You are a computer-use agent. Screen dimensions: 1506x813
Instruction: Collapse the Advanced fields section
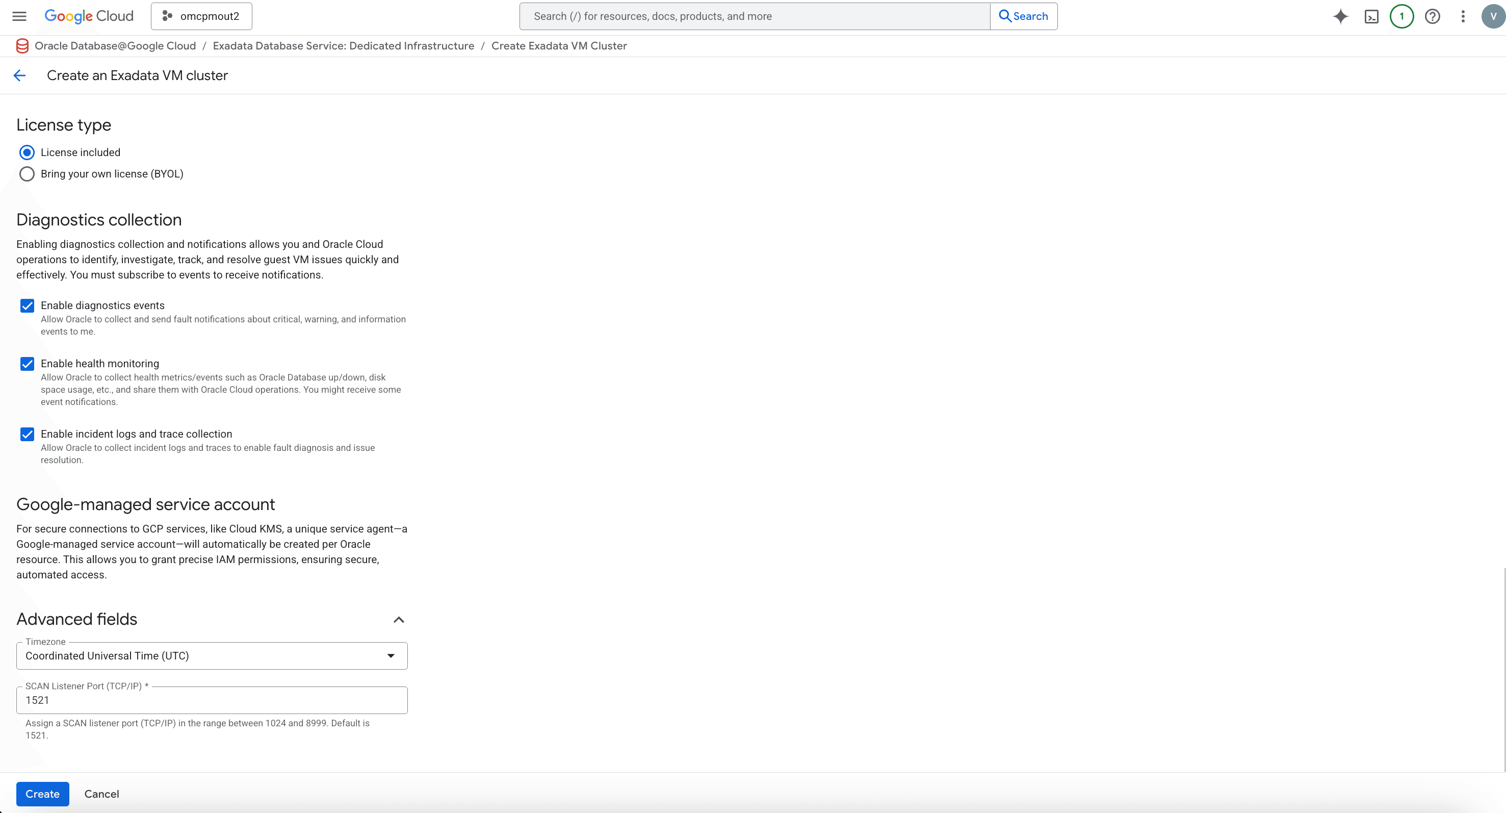399,619
